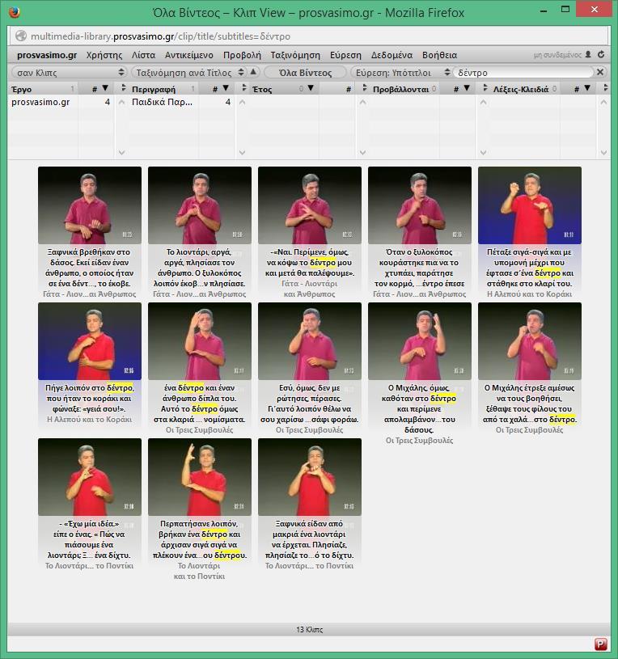This screenshot has height=659, width=618.
Task: Open the Δεδομένα menu
Action: [x=392, y=55]
